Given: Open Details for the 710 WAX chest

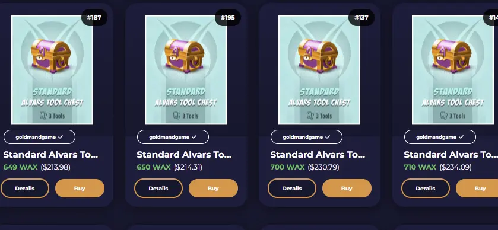Looking at the screenshot, I should pos(425,189).
